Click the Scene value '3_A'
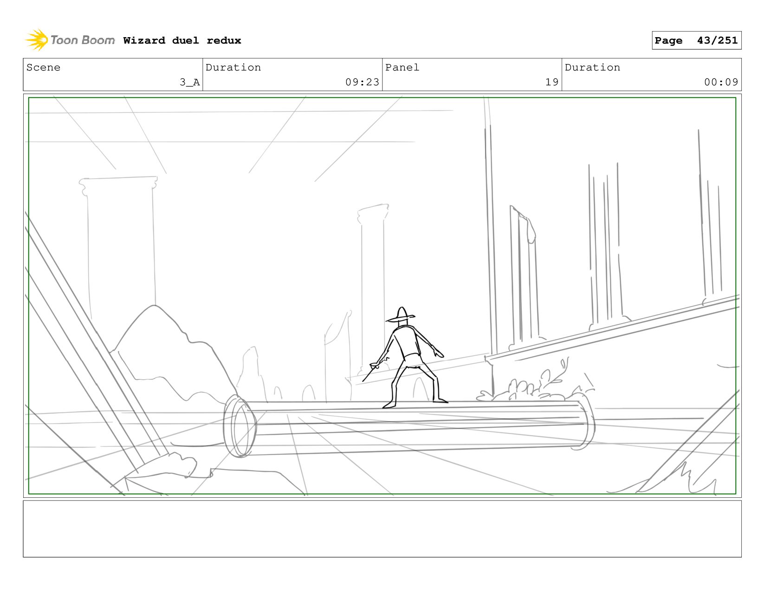Viewport: 765px width, 592px height. [x=189, y=82]
